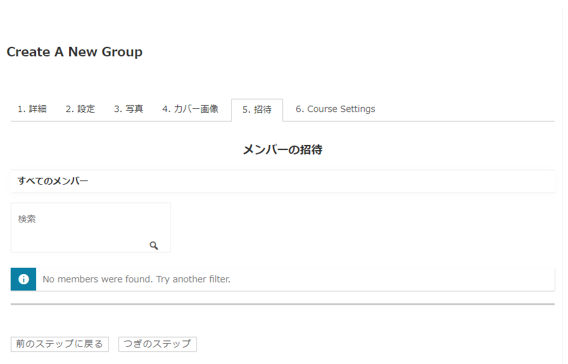
Task: Select the "すべてのメンバー" filter tab
Action: (53, 181)
